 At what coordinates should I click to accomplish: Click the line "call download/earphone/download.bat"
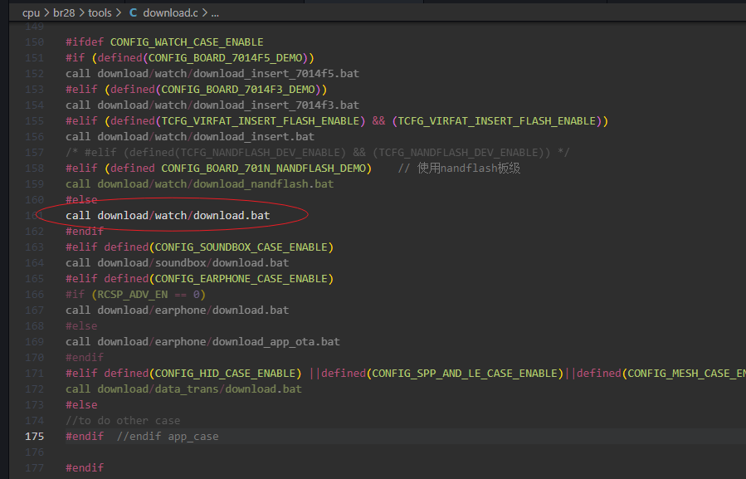click(x=177, y=310)
